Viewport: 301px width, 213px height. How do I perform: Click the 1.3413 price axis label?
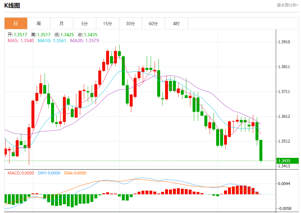pos(284,166)
